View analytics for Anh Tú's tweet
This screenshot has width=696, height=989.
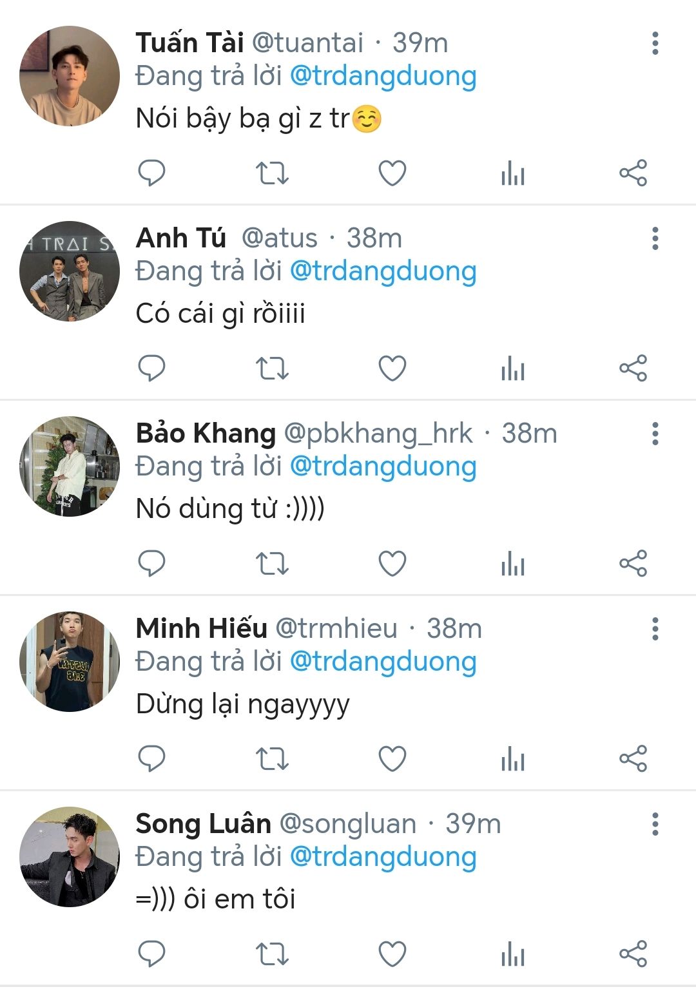(x=513, y=369)
